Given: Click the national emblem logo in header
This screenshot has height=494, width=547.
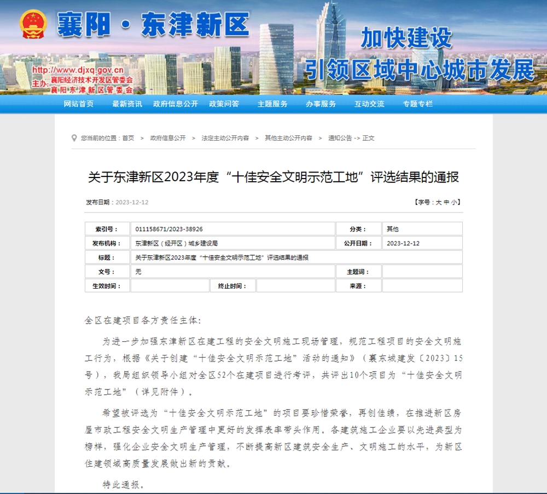Looking at the screenshot, I should (34, 24).
